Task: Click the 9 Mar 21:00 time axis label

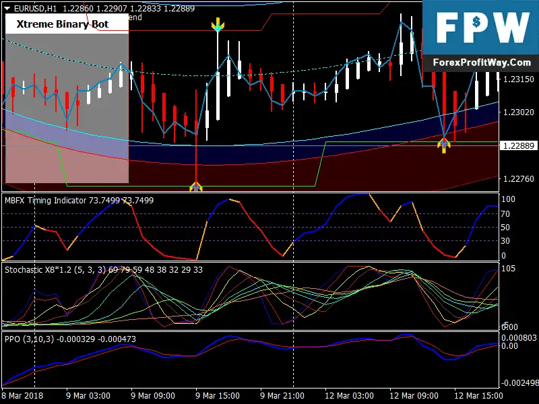Action: coord(282,396)
